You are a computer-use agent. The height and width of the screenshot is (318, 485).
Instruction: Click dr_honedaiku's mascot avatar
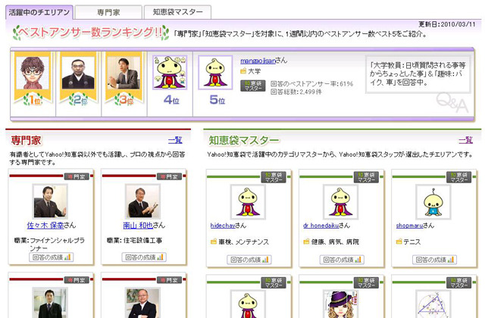click(340, 202)
